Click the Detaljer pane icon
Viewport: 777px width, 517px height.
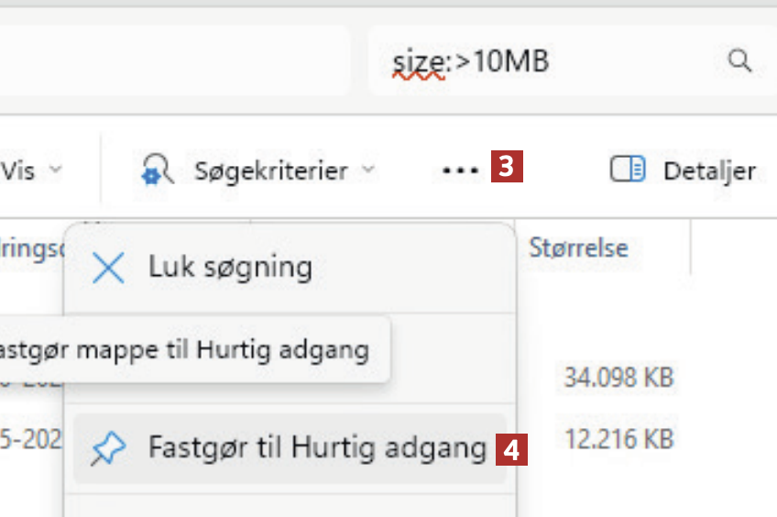628,170
